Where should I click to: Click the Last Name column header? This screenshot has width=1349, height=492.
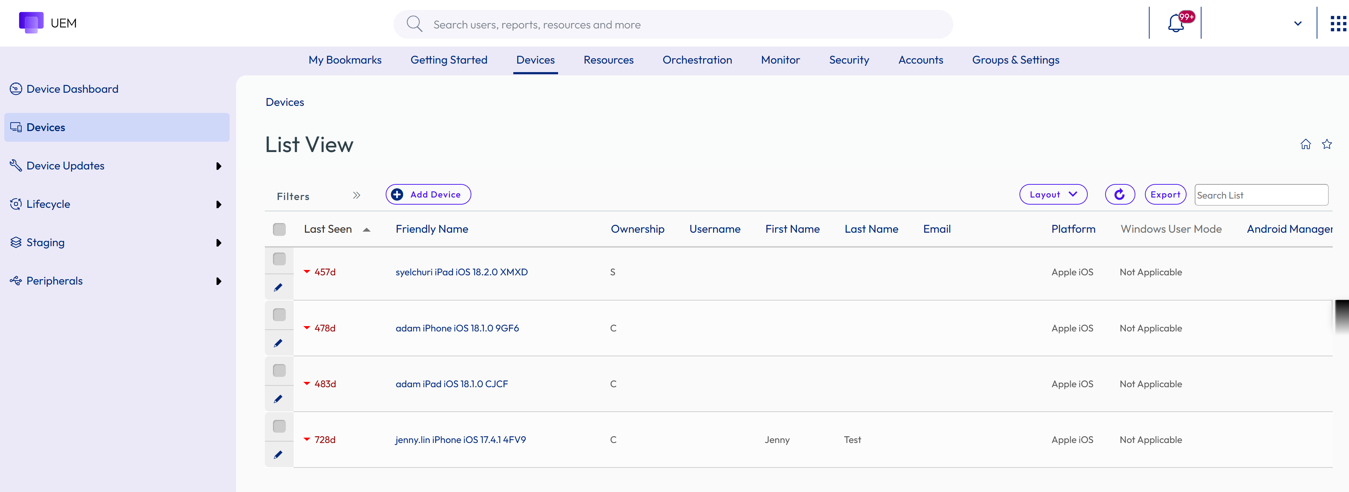pyautogui.click(x=871, y=229)
